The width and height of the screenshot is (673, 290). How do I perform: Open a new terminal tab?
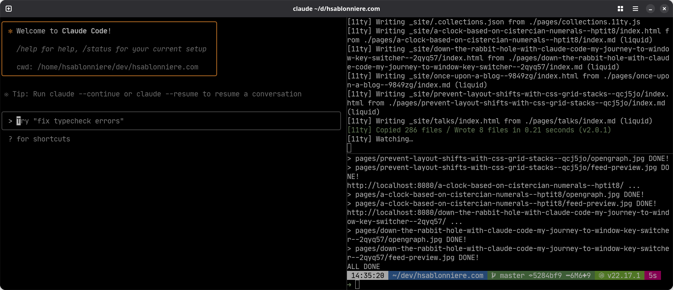[9, 9]
